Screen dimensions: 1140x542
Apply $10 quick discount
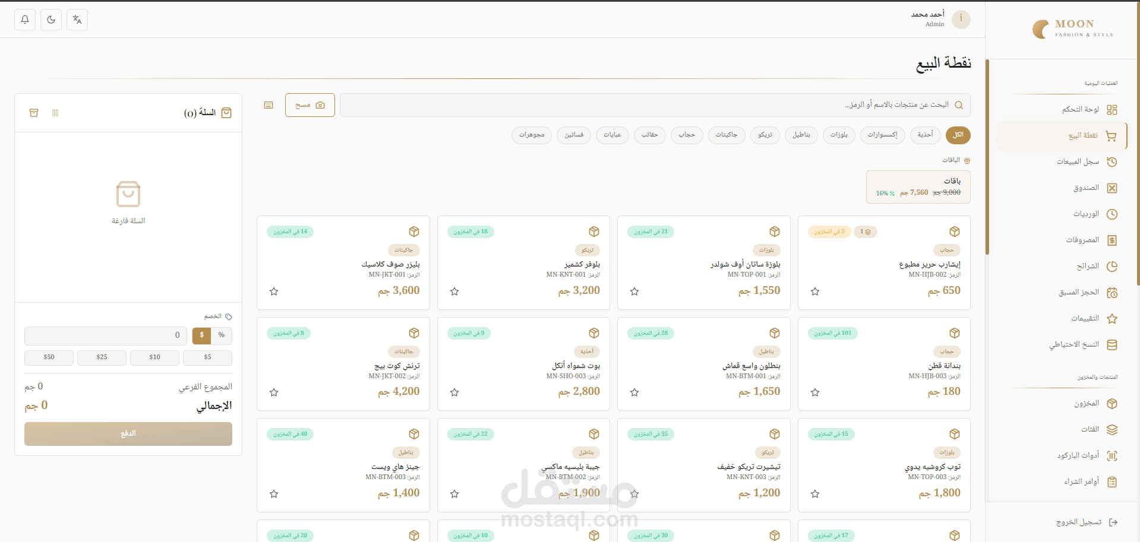click(x=154, y=357)
